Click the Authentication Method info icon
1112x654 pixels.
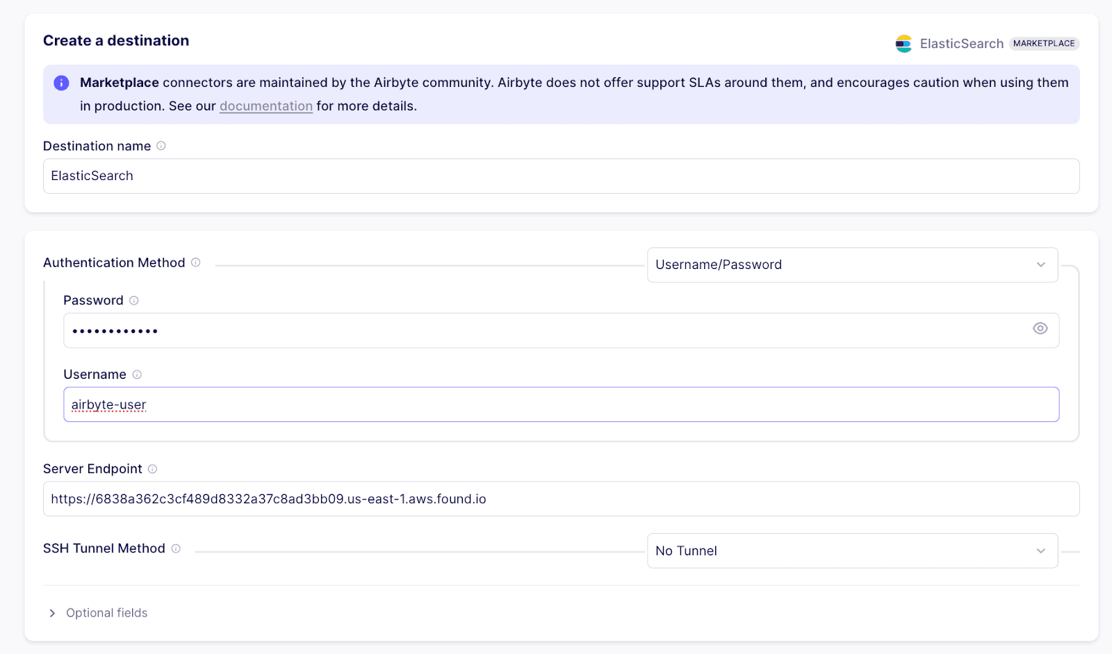[195, 263]
